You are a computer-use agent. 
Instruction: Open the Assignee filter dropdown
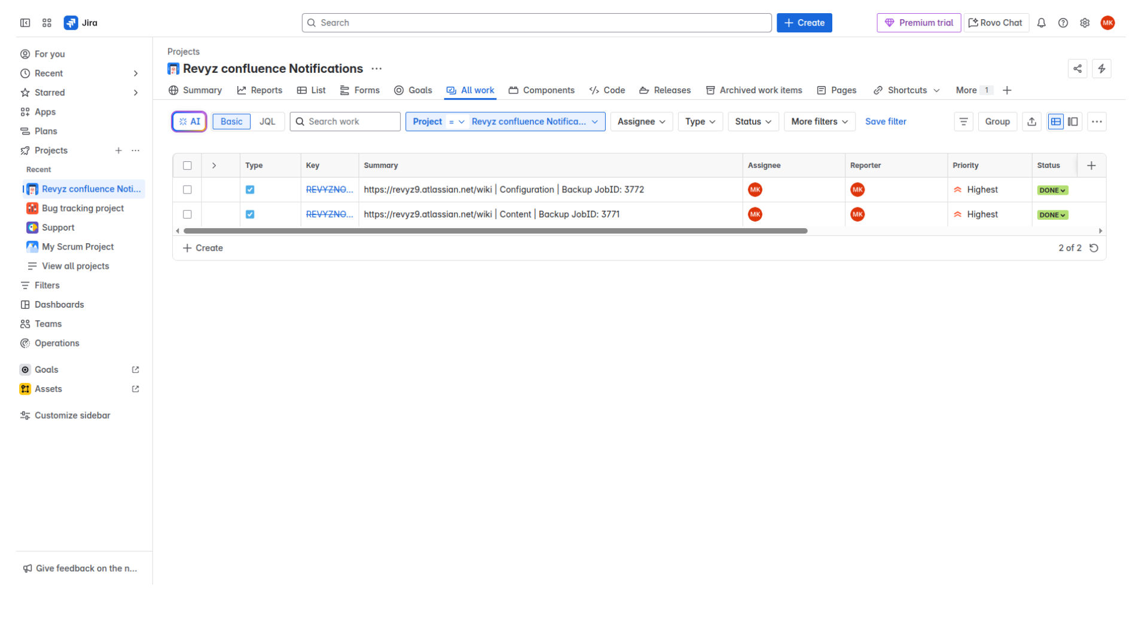641,121
